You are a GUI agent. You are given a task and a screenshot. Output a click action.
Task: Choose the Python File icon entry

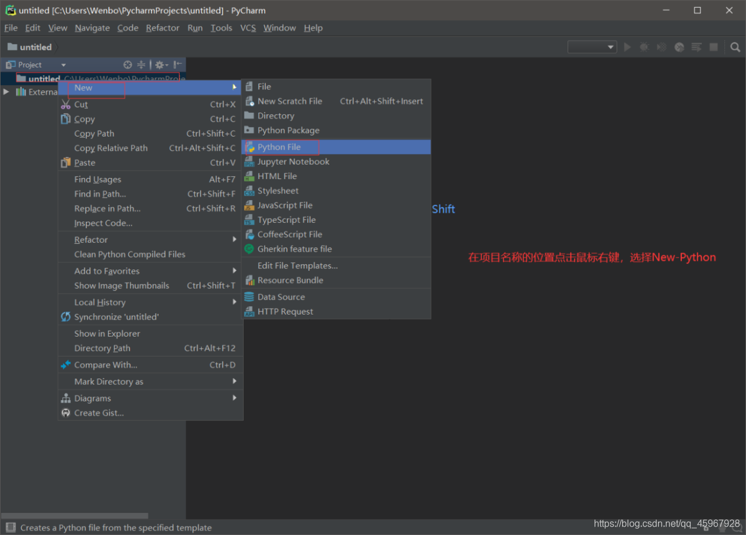[336, 147]
